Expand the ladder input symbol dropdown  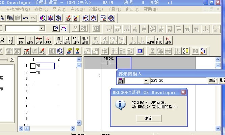(x=146, y=81)
